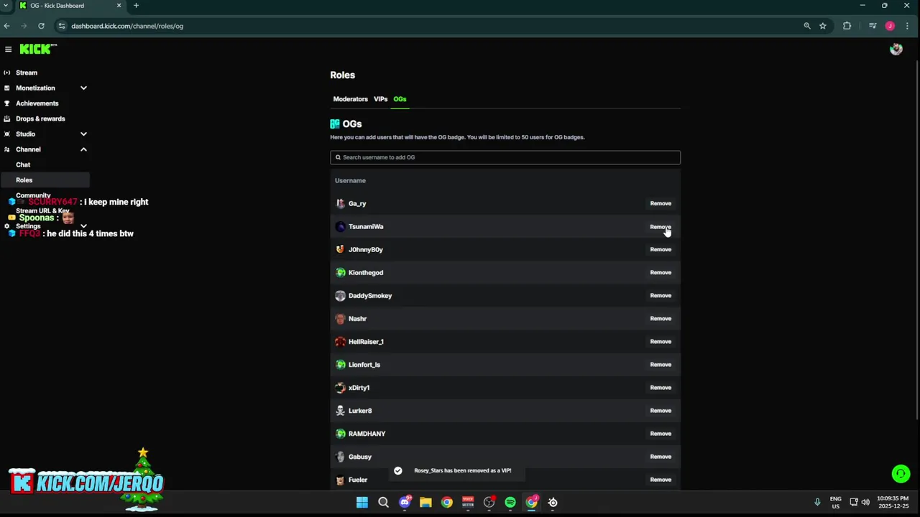Switch to the VIPs tab
Image resolution: width=920 pixels, height=517 pixels.
pos(380,99)
